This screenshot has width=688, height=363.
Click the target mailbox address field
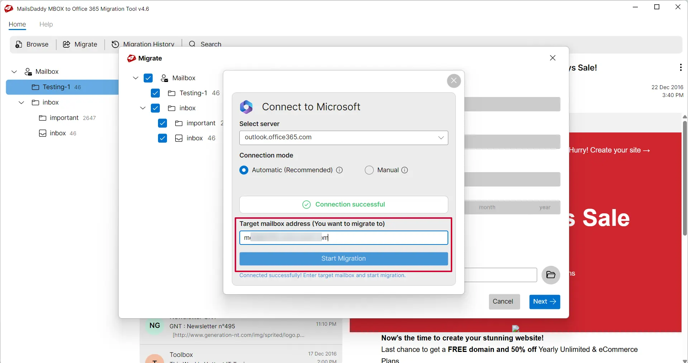tap(343, 238)
